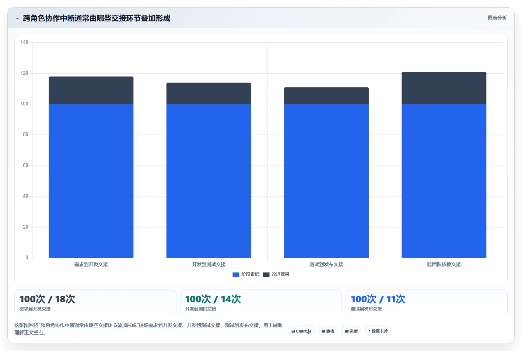Click the icon inside the 进度 chip
The width and height of the screenshot is (522, 351).
click(x=346, y=331)
